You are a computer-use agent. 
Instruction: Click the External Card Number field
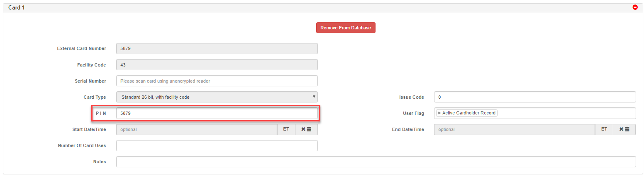[217, 48]
